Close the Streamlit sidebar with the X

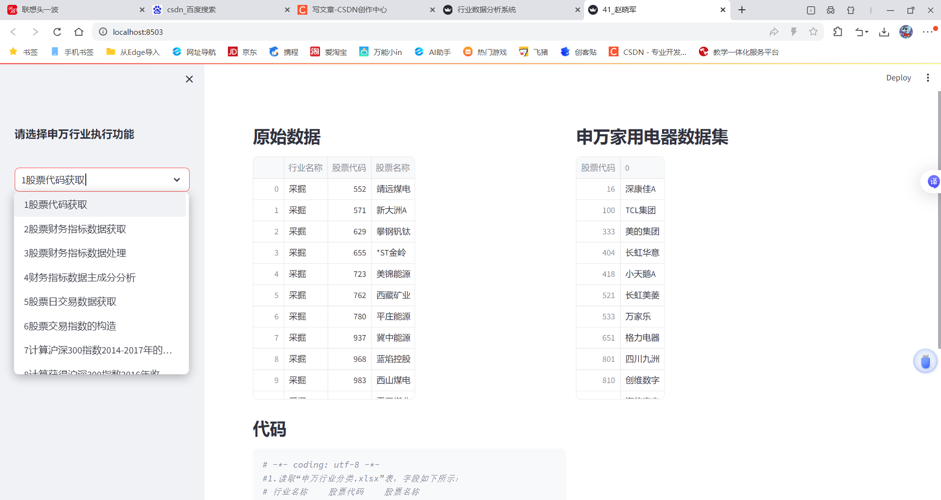tap(189, 79)
